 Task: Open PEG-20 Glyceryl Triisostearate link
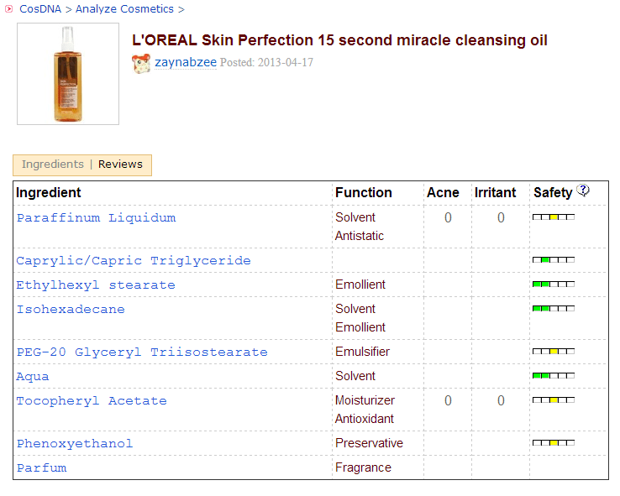coord(142,352)
